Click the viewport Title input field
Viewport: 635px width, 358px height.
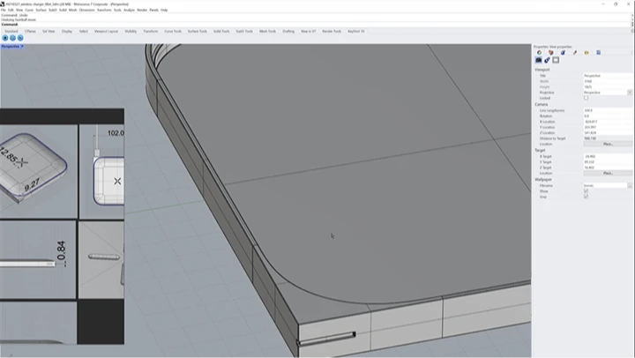(608, 76)
